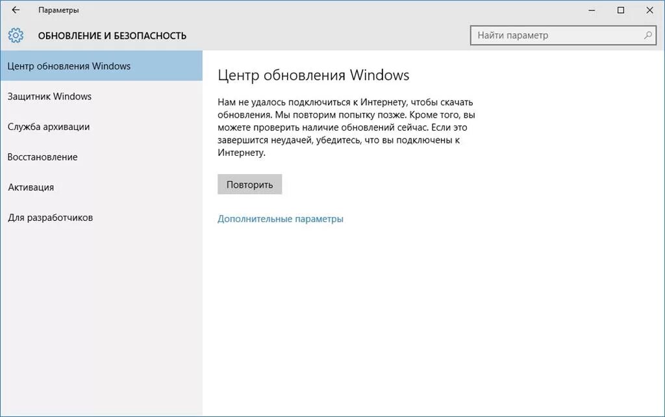
Task: Select 'Центр обновления Windows' in sidebar
Action: pyautogui.click(x=101, y=66)
